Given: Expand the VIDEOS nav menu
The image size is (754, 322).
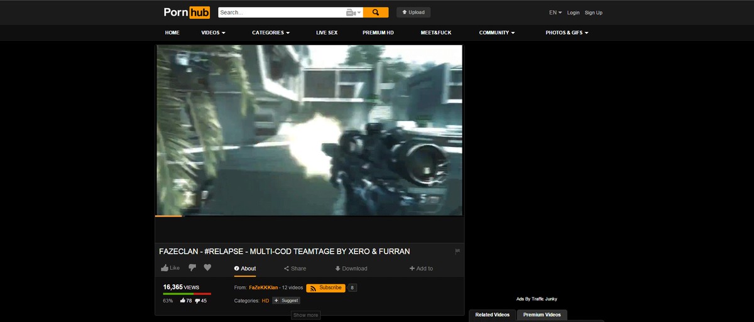Looking at the screenshot, I should (x=213, y=33).
